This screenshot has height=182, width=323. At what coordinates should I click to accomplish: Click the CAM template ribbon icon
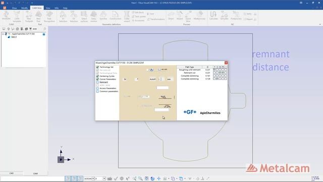click(x=17, y=17)
